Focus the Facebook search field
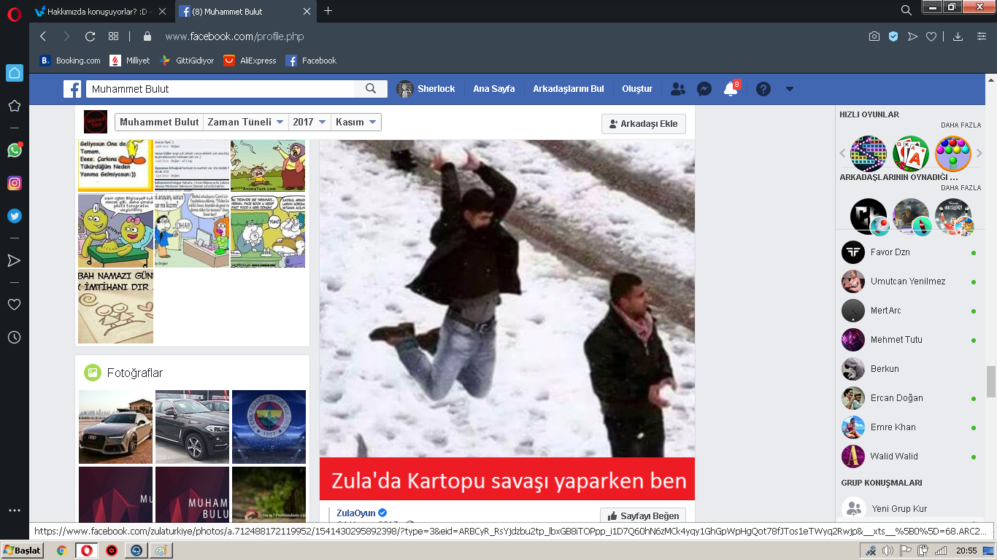Viewport: 997px width, 560px height. 220,89
